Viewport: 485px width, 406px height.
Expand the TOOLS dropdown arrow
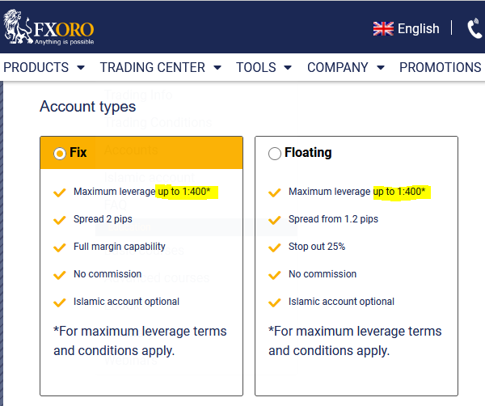tap(288, 67)
